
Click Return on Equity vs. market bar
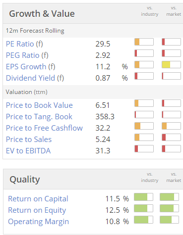(169, 208)
